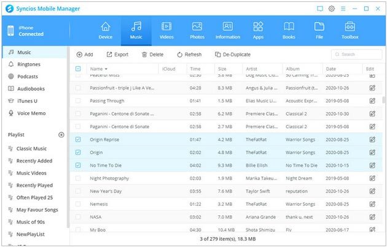
Task: Open the Apps tab
Action: [258, 31]
